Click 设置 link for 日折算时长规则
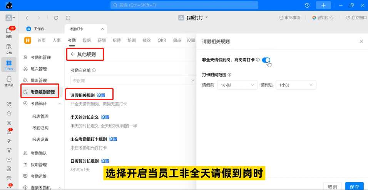 pyautogui.click(x=105, y=161)
